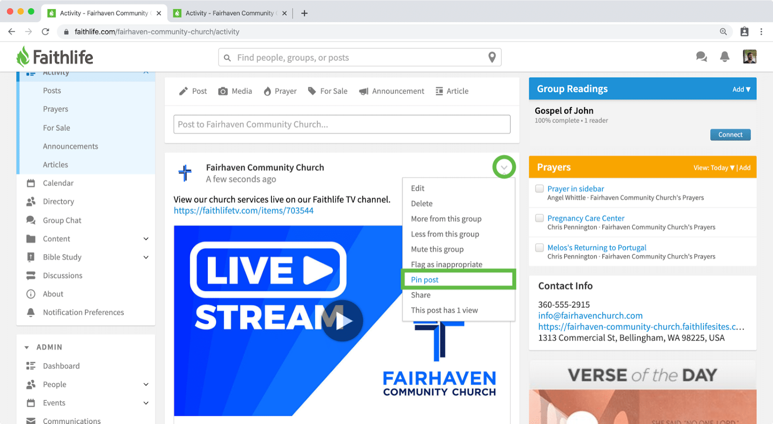Screen dimensions: 773x424
Task: Click the Connect button for Gospel of John
Action: (x=730, y=134)
